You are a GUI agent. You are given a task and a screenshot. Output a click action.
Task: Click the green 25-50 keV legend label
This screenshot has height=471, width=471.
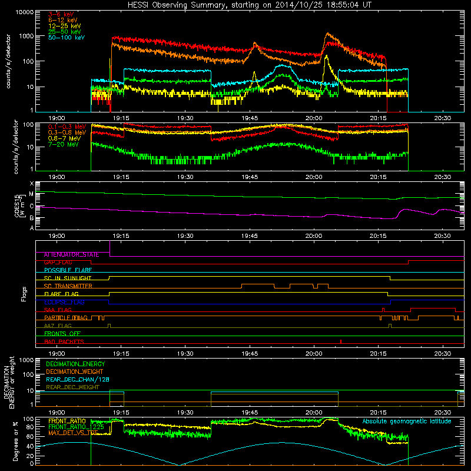(65, 32)
